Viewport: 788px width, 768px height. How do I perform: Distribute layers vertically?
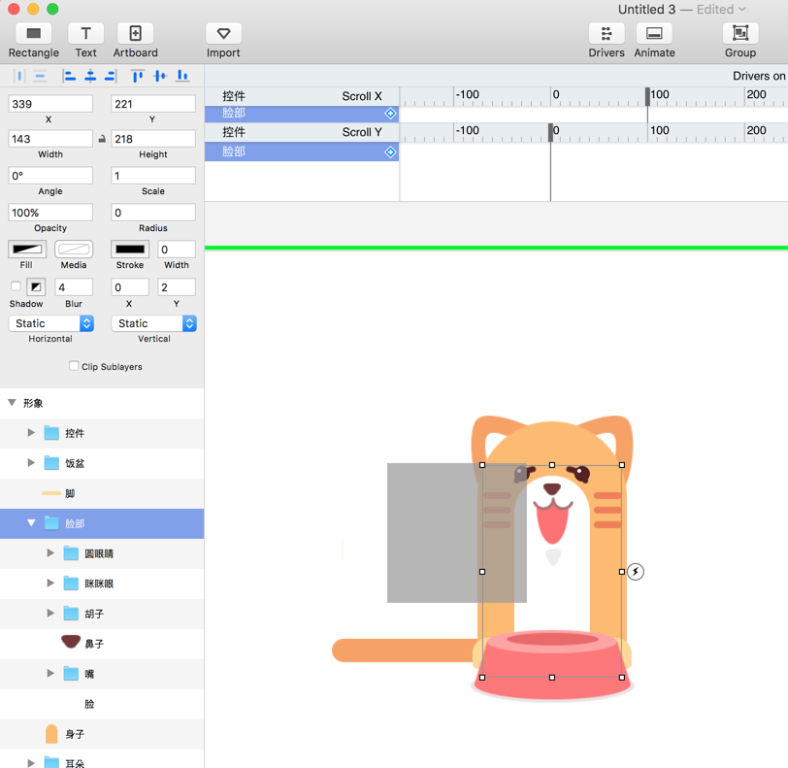(x=40, y=76)
